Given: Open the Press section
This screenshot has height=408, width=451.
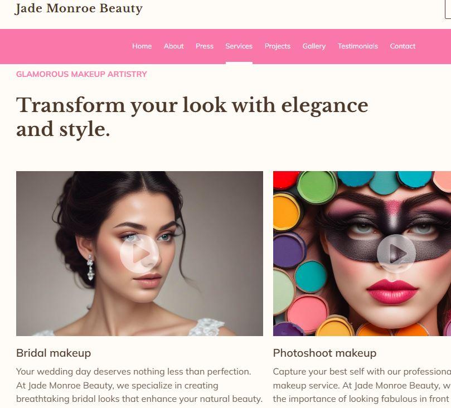Looking at the screenshot, I should coord(205,46).
